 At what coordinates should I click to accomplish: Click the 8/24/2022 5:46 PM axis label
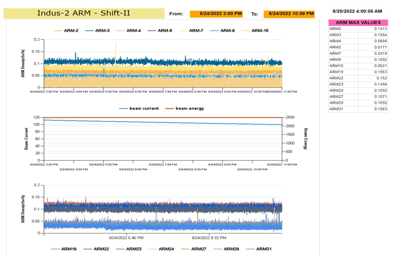(x=126, y=238)
